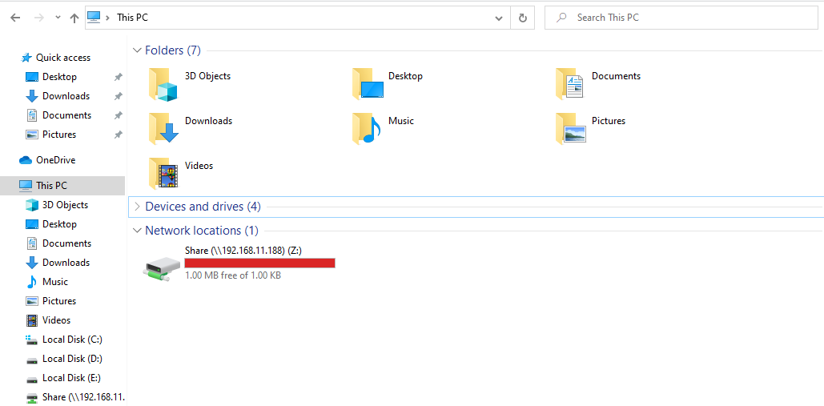824x406 pixels.
Task: Click the This PC icon in address bar
Action: [x=94, y=18]
